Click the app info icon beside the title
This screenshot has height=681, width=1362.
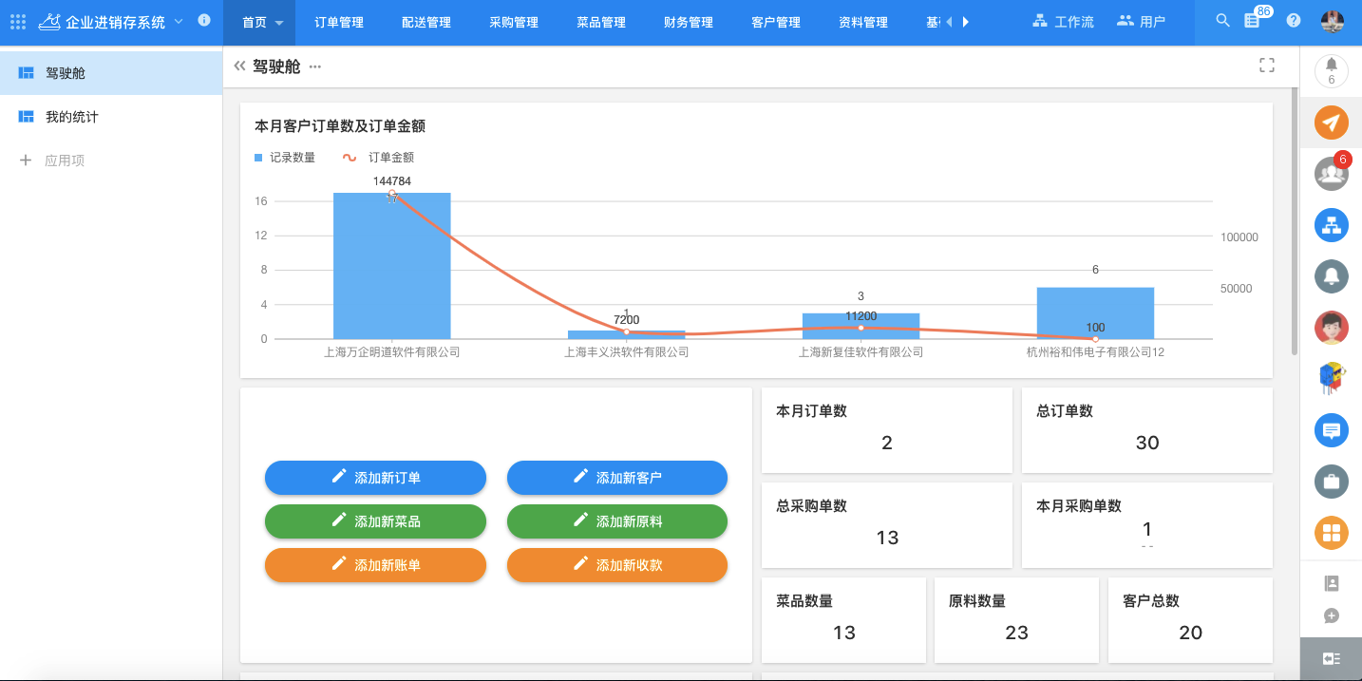(x=203, y=21)
